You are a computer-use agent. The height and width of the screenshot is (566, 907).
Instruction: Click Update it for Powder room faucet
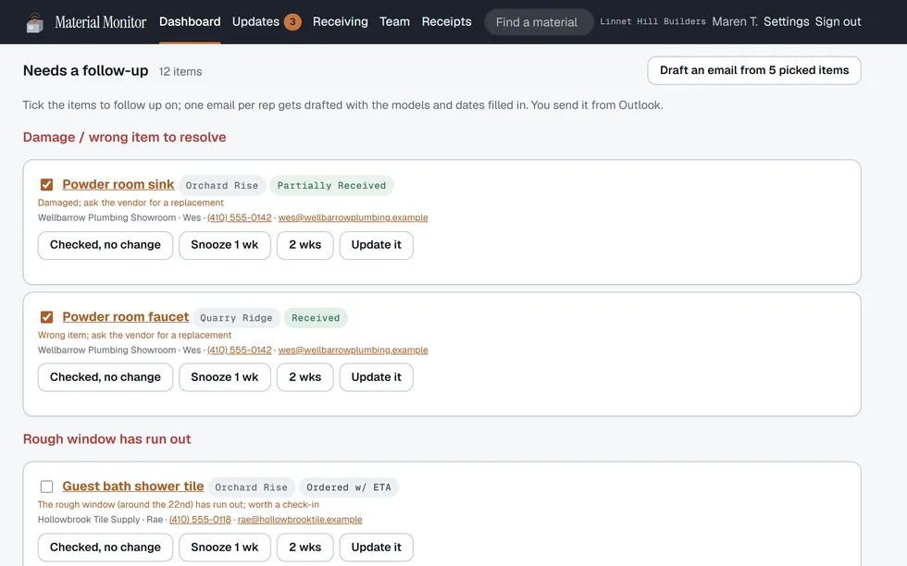[x=376, y=377]
